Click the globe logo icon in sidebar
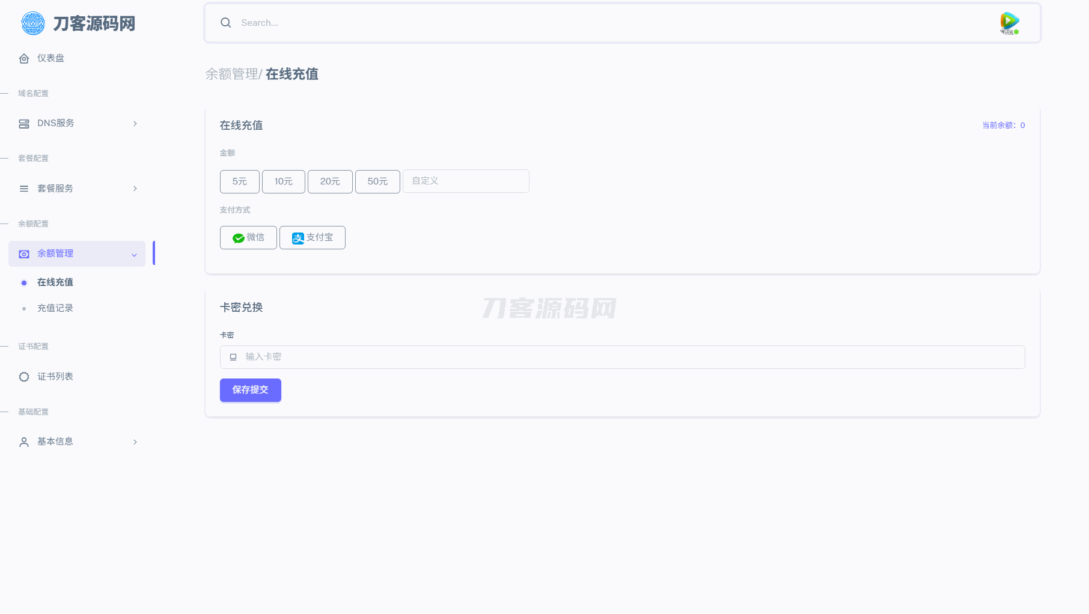 point(32,23)
